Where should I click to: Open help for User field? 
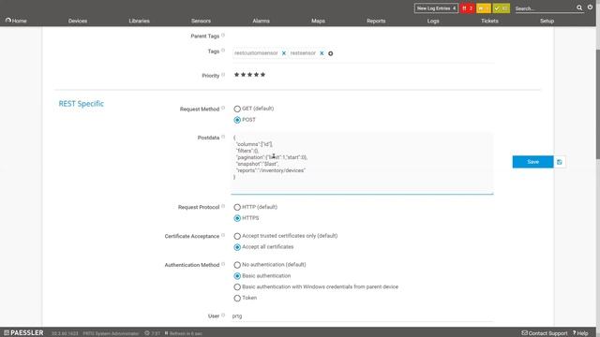[x=223, y=315]
